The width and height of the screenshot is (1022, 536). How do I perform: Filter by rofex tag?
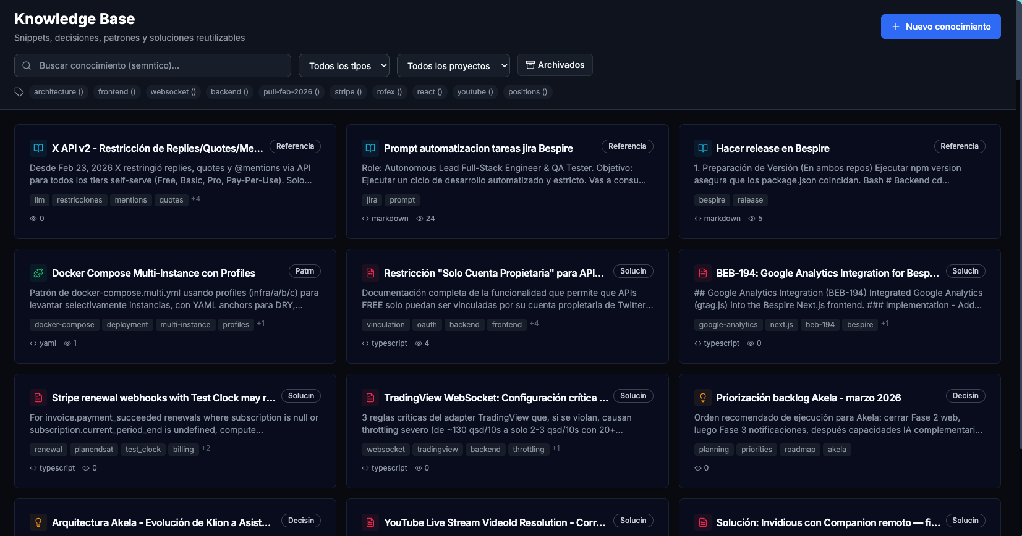pos(390,92)
